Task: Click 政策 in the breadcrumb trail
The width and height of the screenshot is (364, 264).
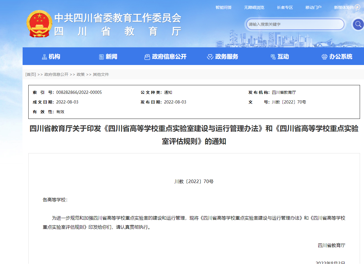Action: (x=81, y=74)
